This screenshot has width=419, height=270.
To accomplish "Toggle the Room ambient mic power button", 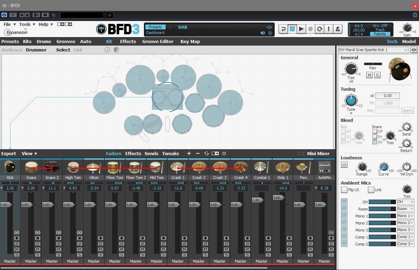I will pos(344,209).
